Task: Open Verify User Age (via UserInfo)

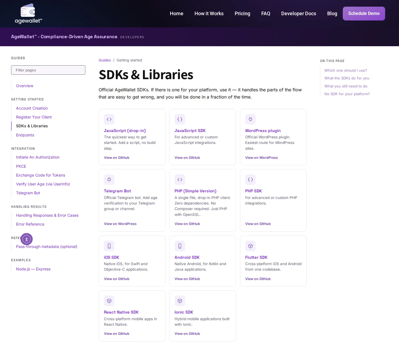Action: 43,184
